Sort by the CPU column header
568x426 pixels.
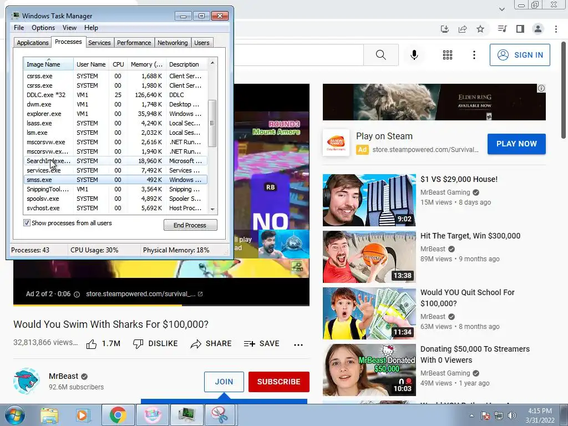118,64
